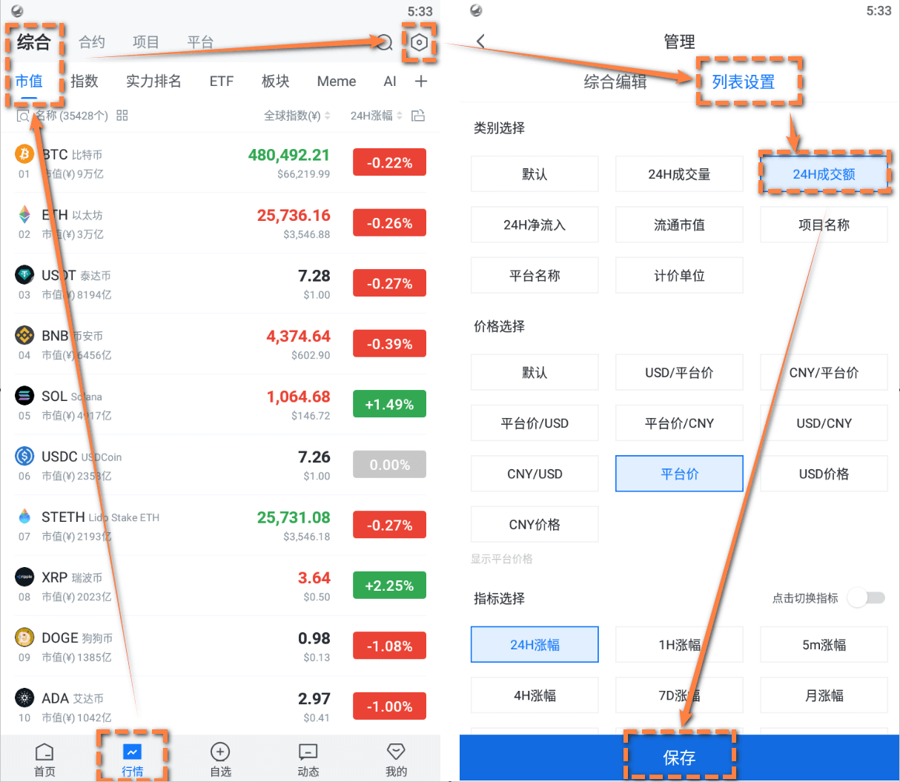900x782 pixels.
Task: Switch to 综合 top tab
Action: [33, 42]
